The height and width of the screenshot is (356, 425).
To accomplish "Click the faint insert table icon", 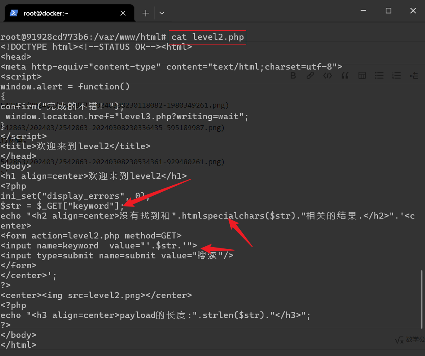I will 362,75.
